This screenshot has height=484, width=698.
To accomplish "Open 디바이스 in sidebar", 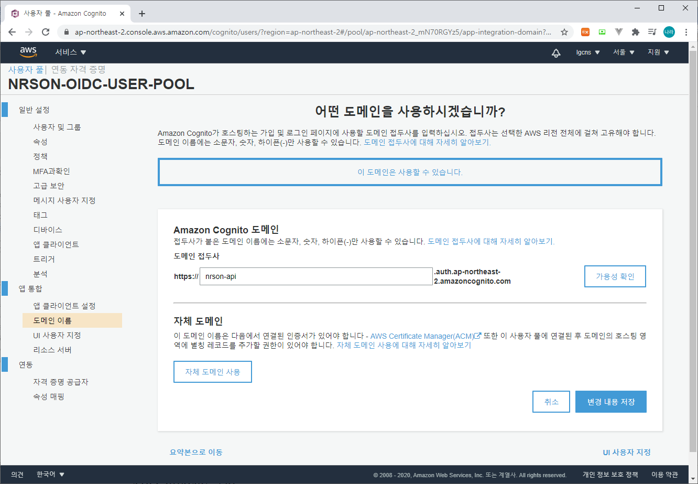I will point(48,230).
